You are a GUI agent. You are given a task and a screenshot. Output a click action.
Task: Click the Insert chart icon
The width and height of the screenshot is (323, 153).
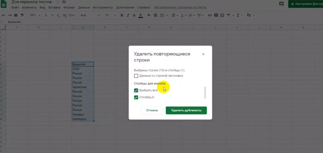[x=222, y=15]
